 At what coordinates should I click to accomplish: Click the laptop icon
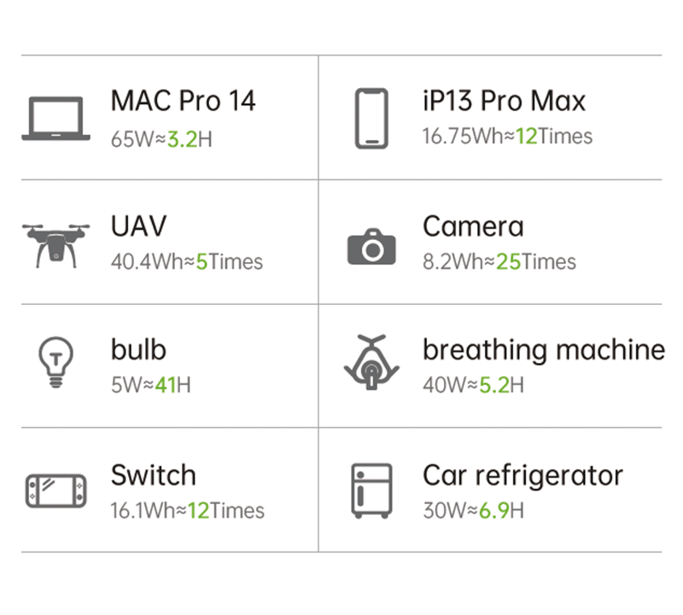56,118
